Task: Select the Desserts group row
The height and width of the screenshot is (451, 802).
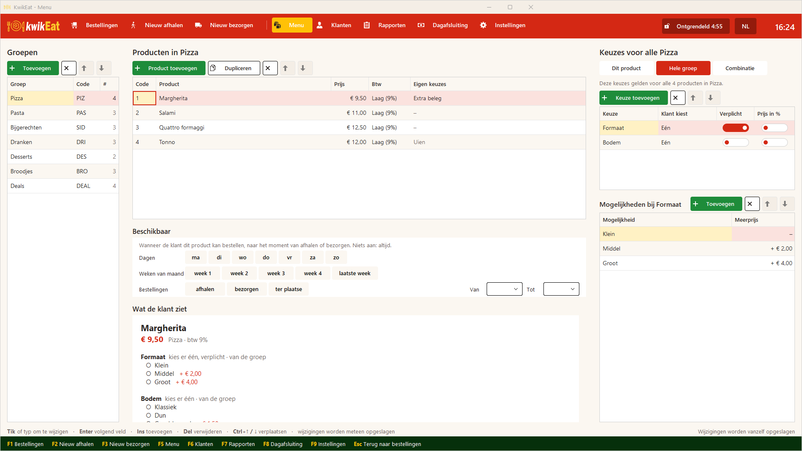Action: 63,157
